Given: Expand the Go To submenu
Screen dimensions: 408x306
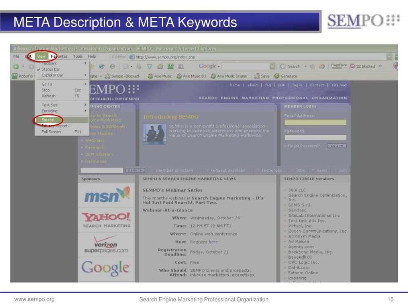Looking at the screenshot, I should click(62, 84).
